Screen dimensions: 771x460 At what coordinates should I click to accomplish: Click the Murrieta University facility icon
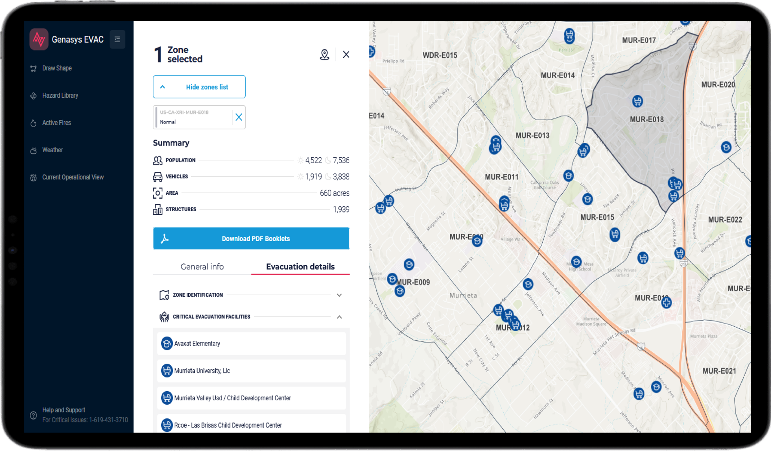(167, 371)
